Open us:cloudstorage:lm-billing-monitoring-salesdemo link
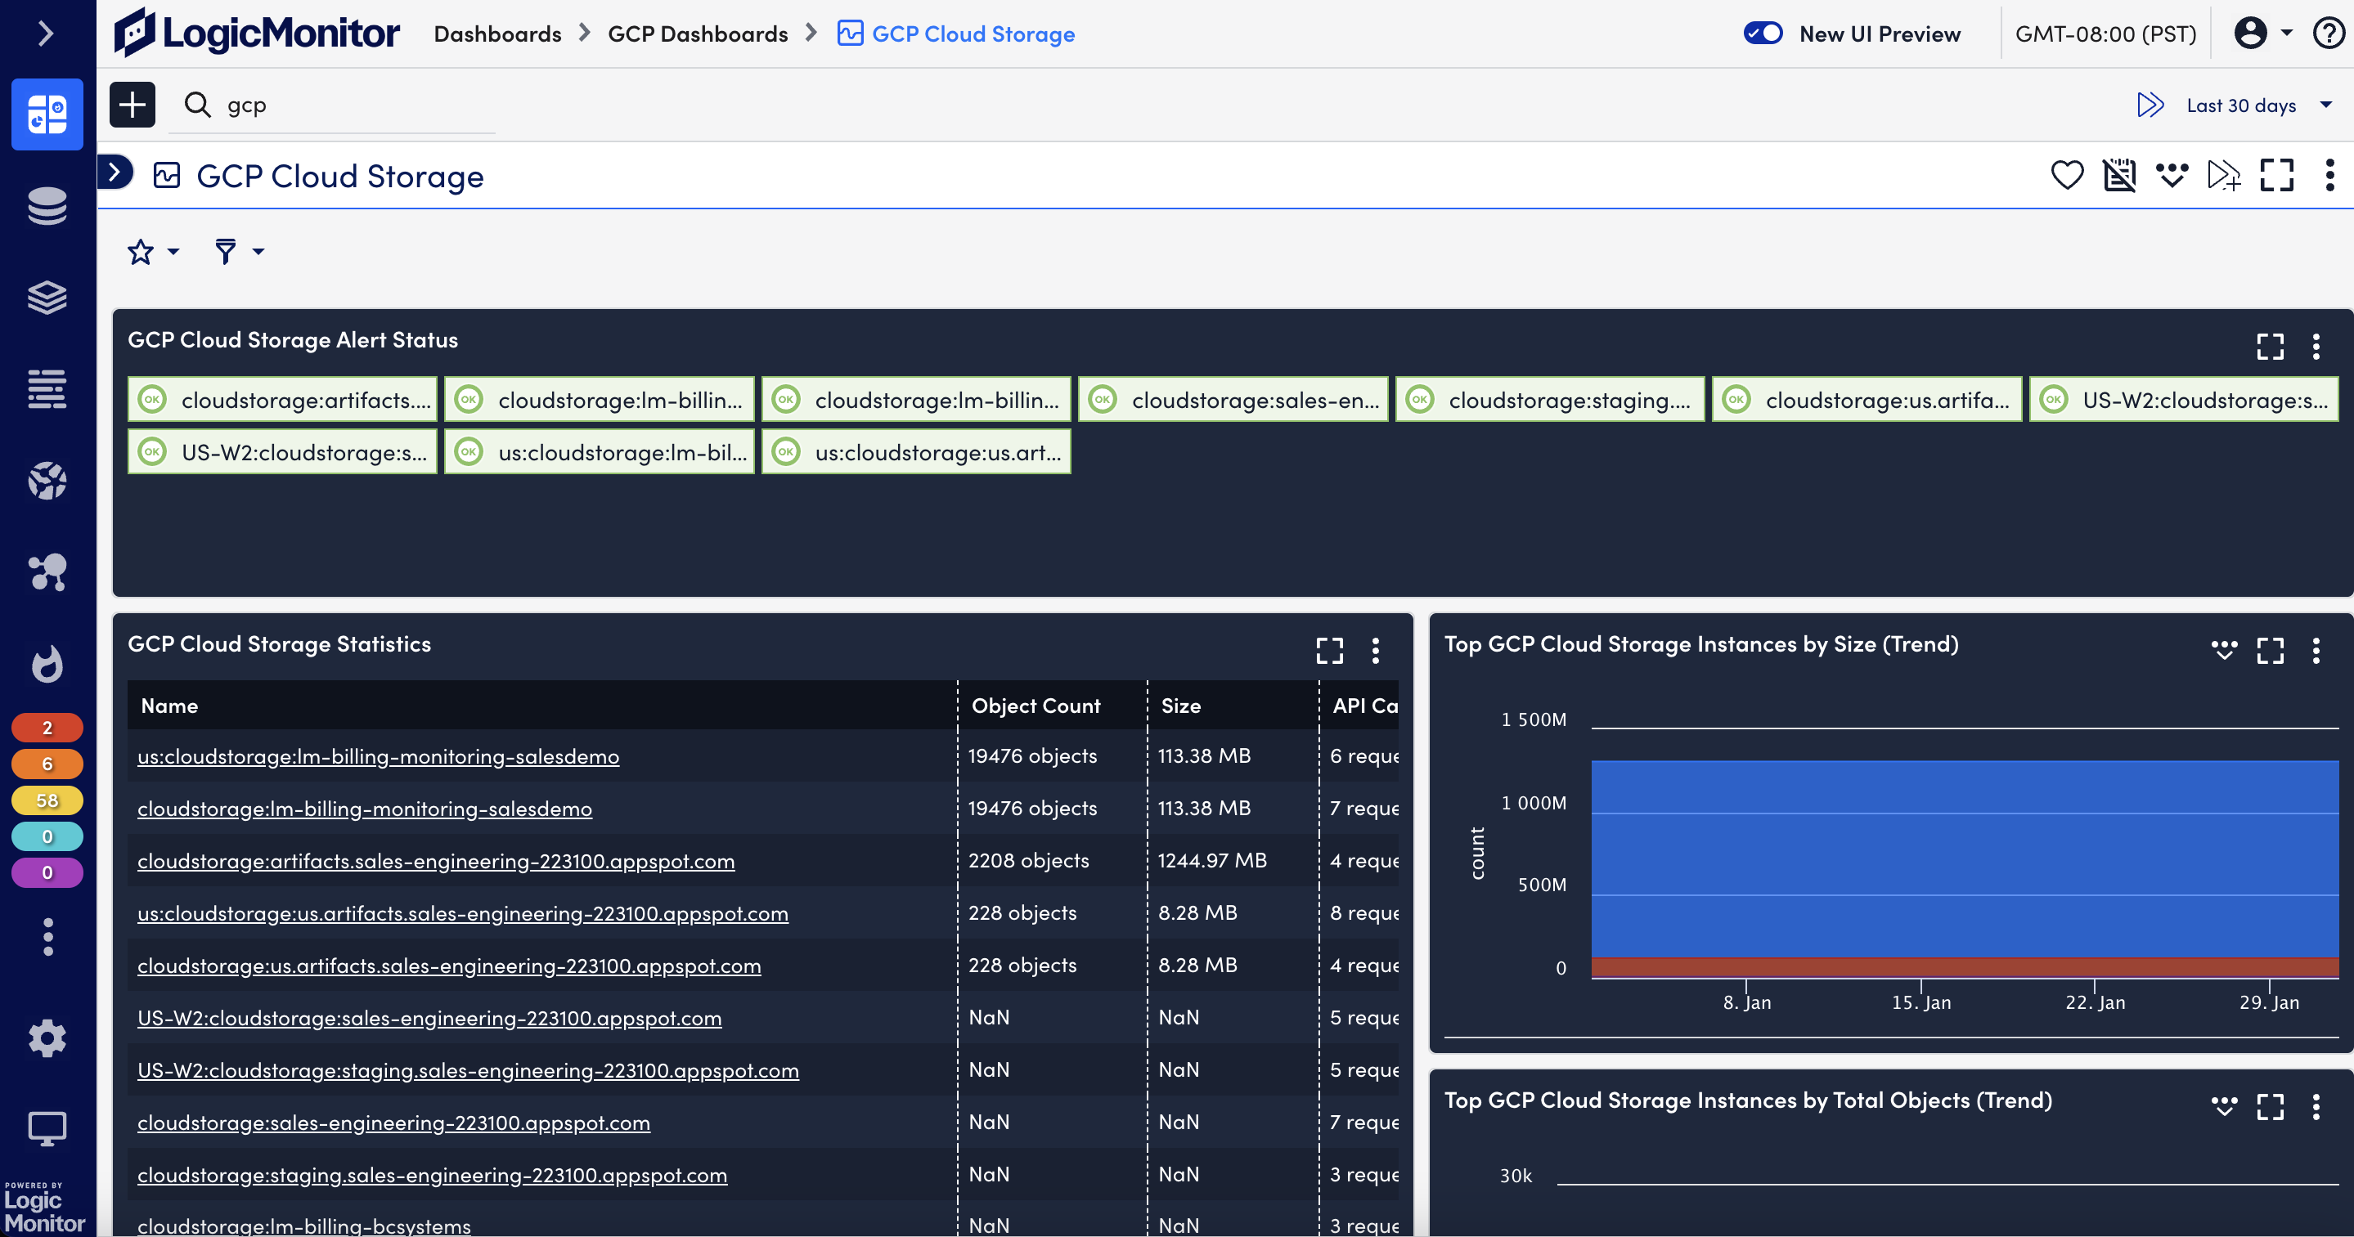This screenshot has height=1237, width=2354. [379, 756]
